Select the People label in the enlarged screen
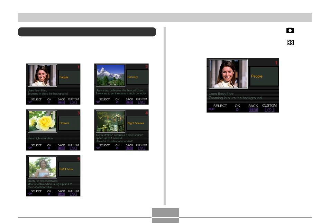Viewport: 330px width, 223px height. pos(257,76)
